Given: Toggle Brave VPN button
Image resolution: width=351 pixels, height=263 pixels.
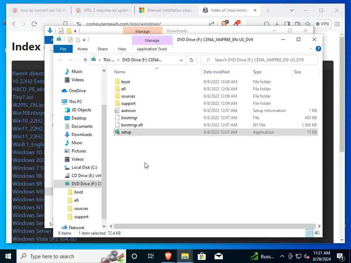Looking at the screenshot, I should [x=322, y=24].
